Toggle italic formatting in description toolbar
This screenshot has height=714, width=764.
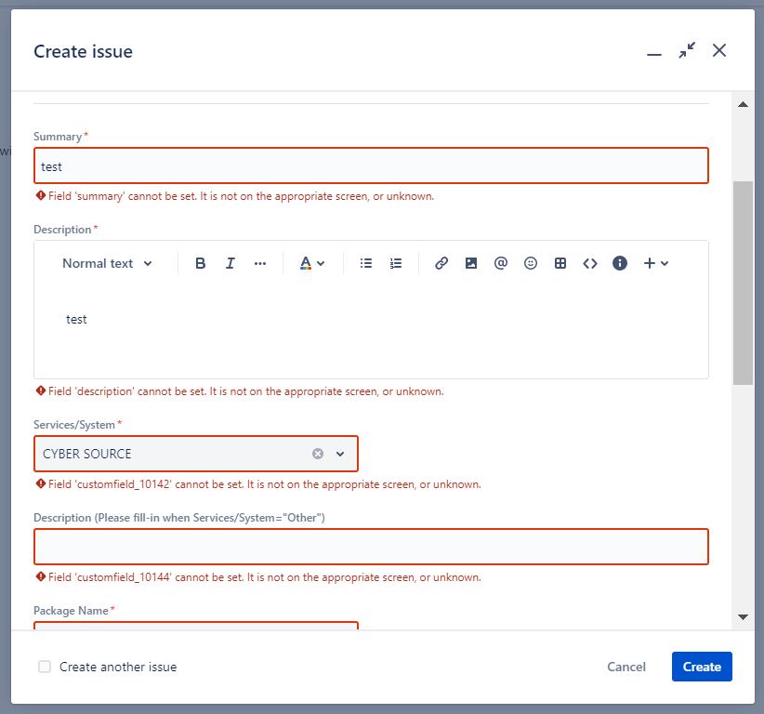pyautogui.click(x=230, y=263)
